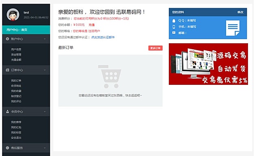
Task: Click the red 源码交易 advertisement banner
Action: [x=208, y=64]
